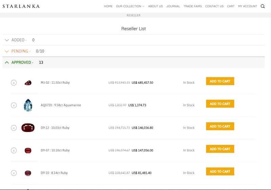Click struck-through price US$ 913,943.33

tap(119, 83)
